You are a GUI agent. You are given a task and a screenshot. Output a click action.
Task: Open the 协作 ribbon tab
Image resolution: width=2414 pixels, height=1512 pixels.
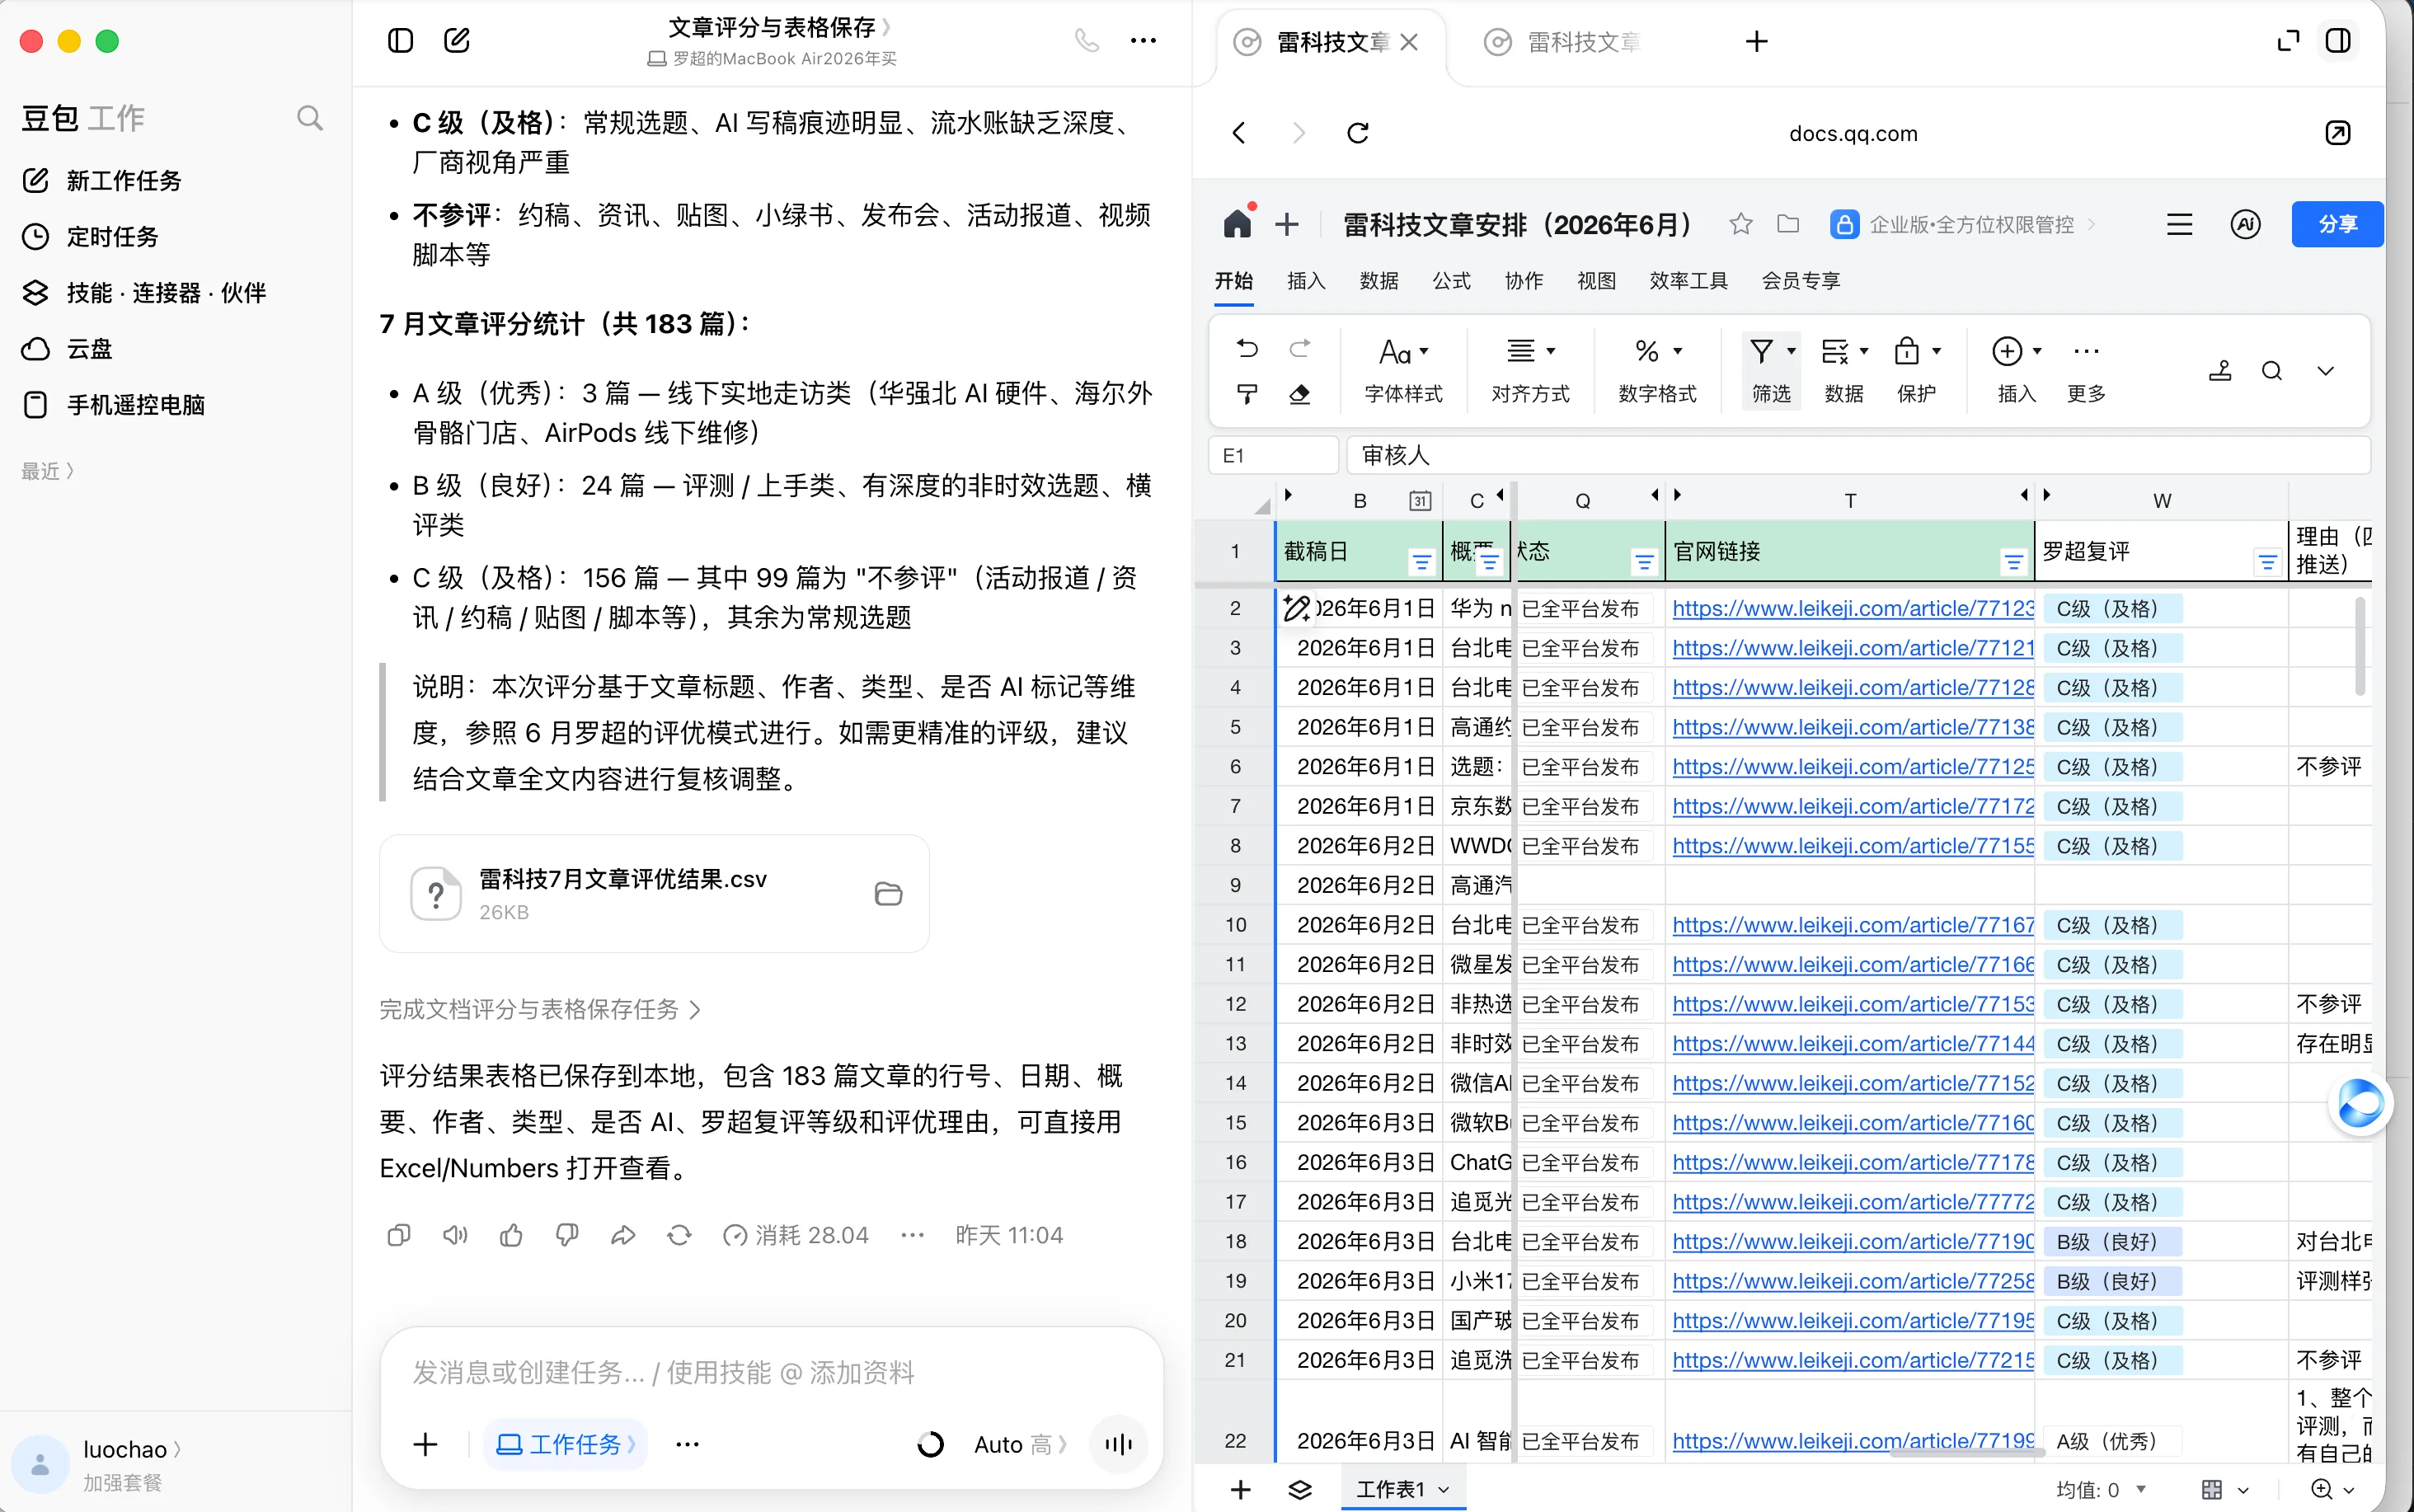pos(1524,281)
